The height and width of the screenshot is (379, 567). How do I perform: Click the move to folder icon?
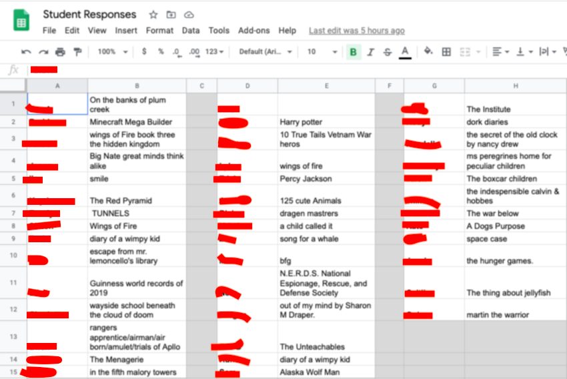coord(171,15)
